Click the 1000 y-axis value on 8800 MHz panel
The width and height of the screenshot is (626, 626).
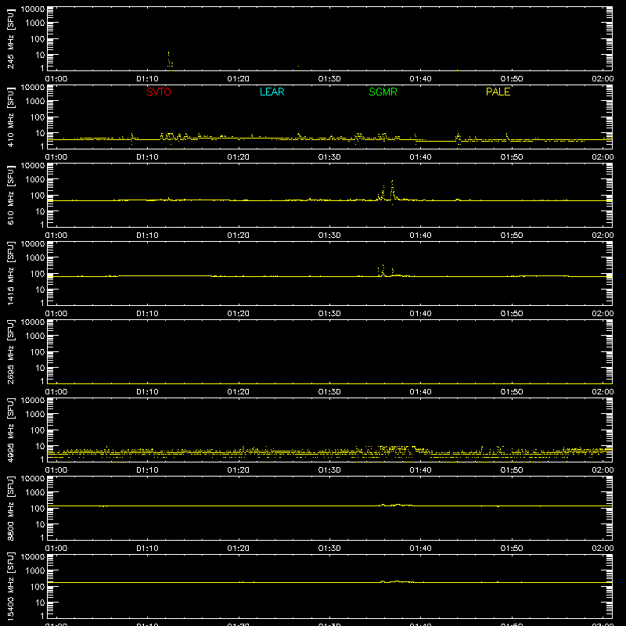[35, 493]
